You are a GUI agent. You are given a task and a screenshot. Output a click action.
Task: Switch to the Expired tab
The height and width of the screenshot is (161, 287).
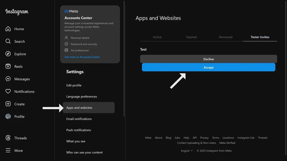tap(191, 37)
